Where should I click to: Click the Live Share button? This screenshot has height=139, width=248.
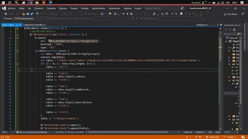pos(231,14)
